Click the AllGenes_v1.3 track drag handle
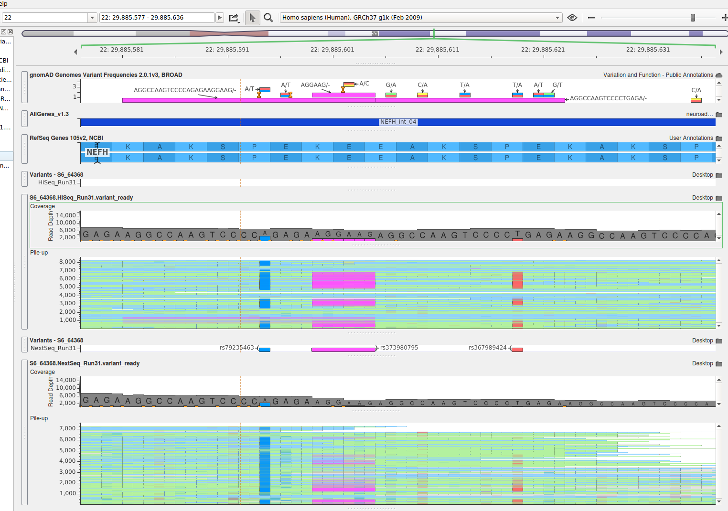This screenshot has width=728, height=511. (x=25, y=118)
